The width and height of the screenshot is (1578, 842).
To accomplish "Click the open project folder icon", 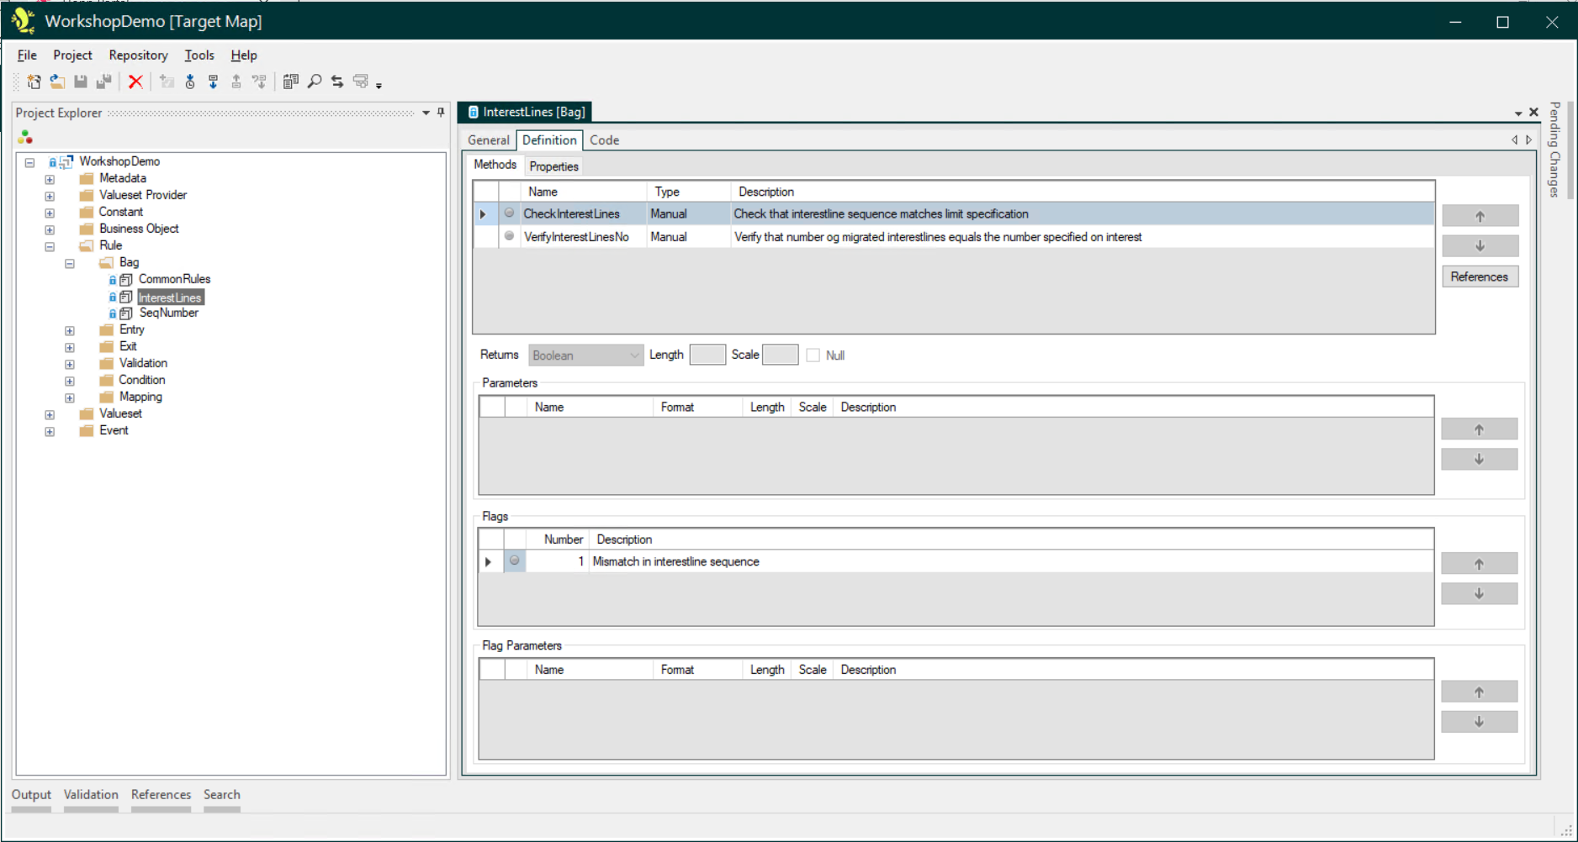I will [x=57, y=82].
